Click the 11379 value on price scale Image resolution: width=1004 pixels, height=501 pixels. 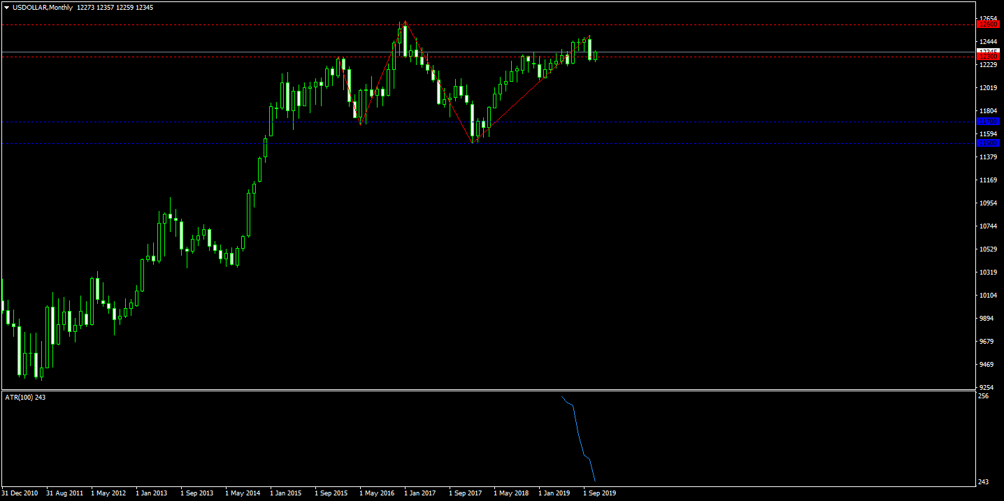pyautogui.click(x=988, y=157)
